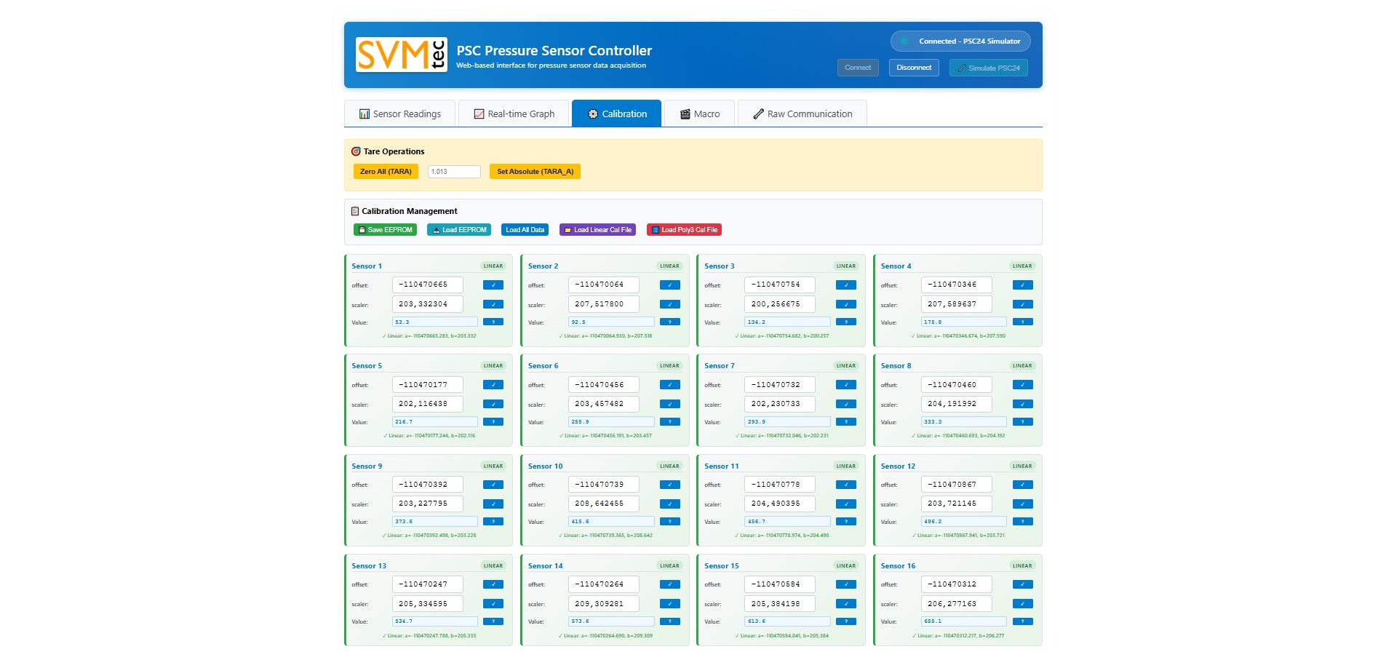Viewport: 1386px width, 652px height.
Task: Confirm the Sensor 12 scaler with its checkmark button
Action: [1022, 504]
